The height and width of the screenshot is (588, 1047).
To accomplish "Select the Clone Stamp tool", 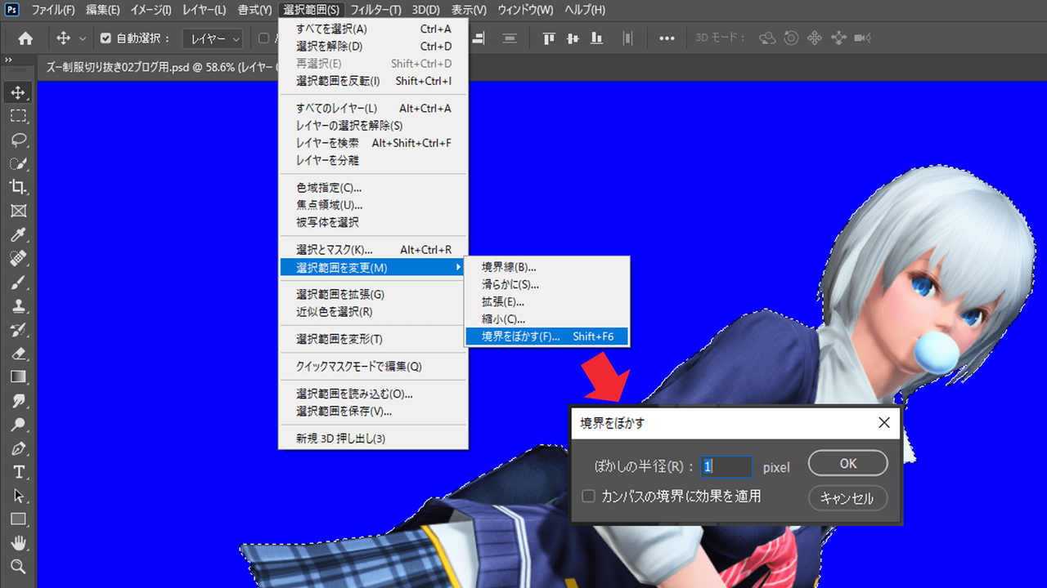I will 18,306.
